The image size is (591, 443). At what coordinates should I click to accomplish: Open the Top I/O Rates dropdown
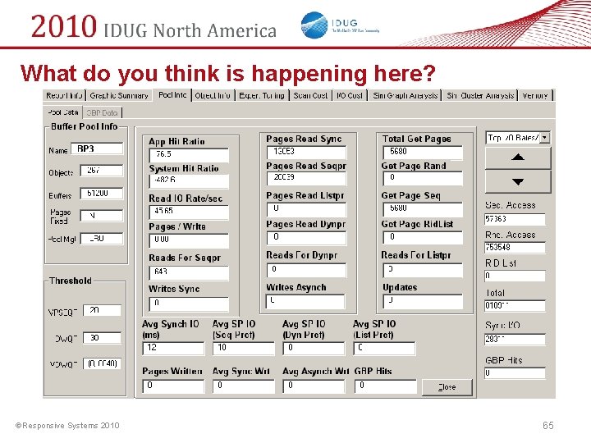(545, 138)
